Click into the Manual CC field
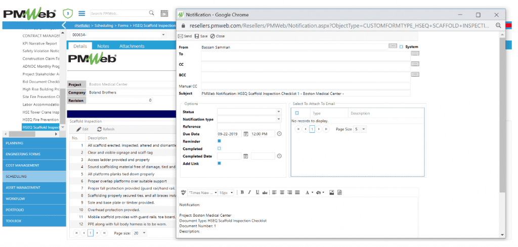518x247 pixels. [x=305, y=86]
